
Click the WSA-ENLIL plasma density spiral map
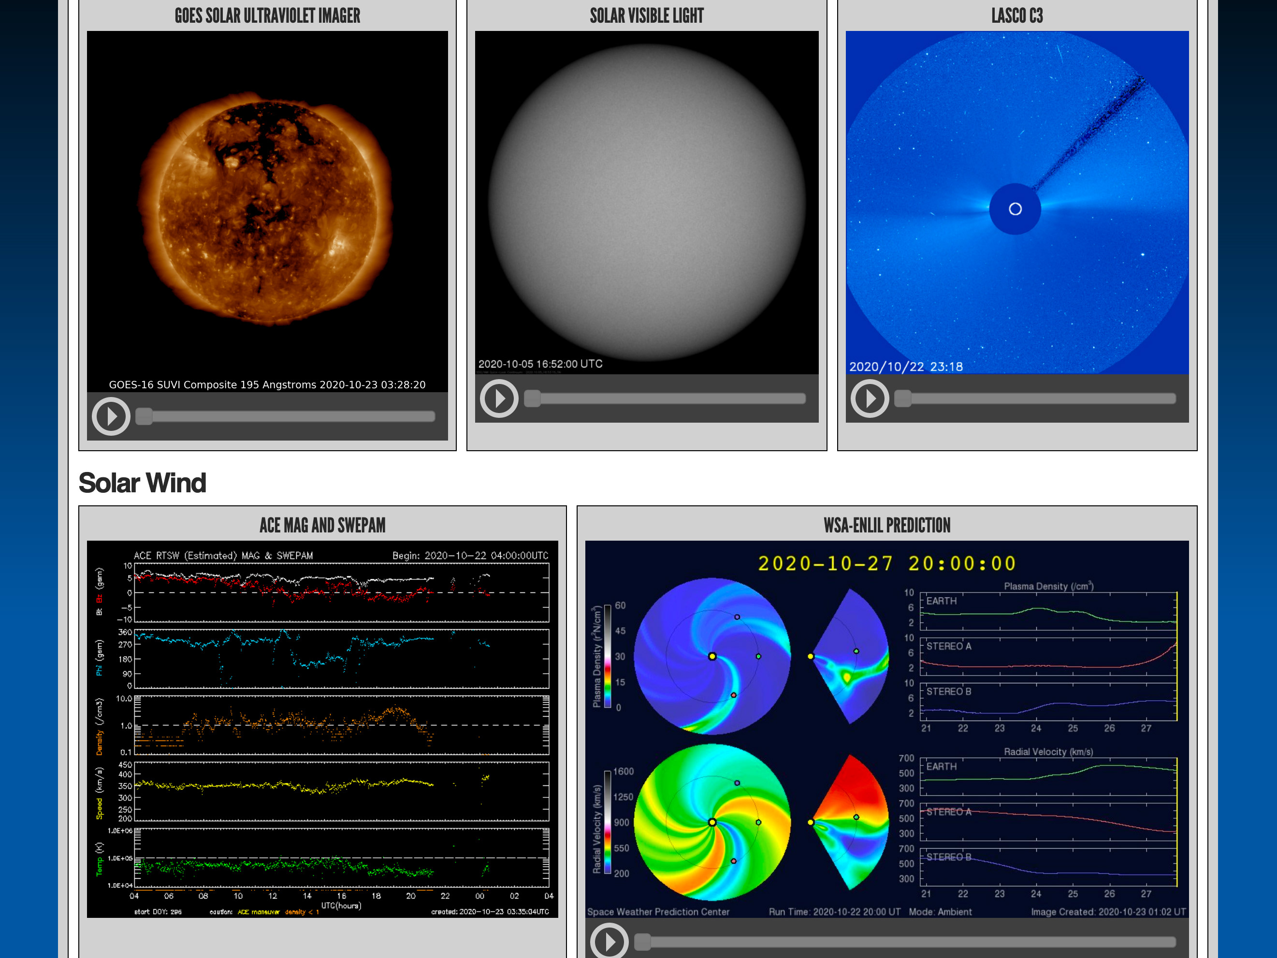coord(712,656)
